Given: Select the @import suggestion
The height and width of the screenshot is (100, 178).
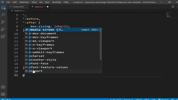Looking at the screenshot, I should 62,71.
